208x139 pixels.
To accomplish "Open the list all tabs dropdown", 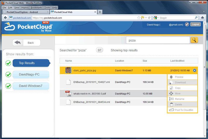I will pos(204,12).
